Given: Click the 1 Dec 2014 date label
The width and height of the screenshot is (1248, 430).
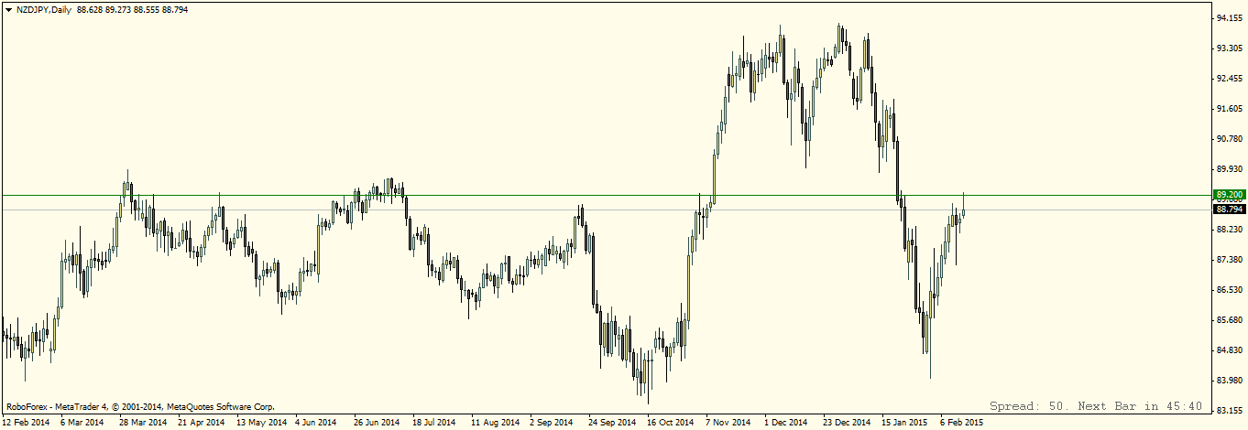Looking at the screenshot, I should tap(786, 423).
